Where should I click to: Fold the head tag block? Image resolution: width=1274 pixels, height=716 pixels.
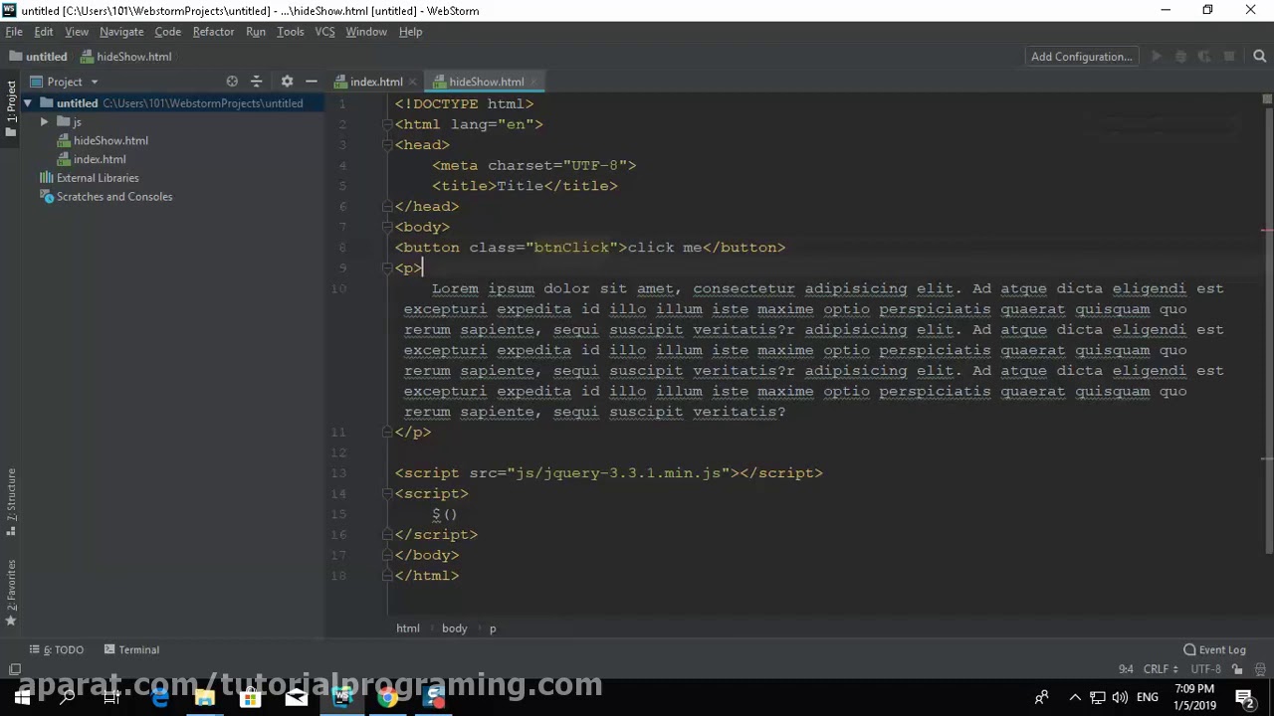(388, 145)
